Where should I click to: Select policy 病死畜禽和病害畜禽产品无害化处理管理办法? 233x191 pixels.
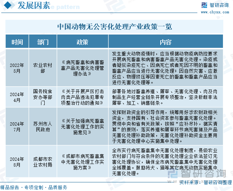point(82,68)
